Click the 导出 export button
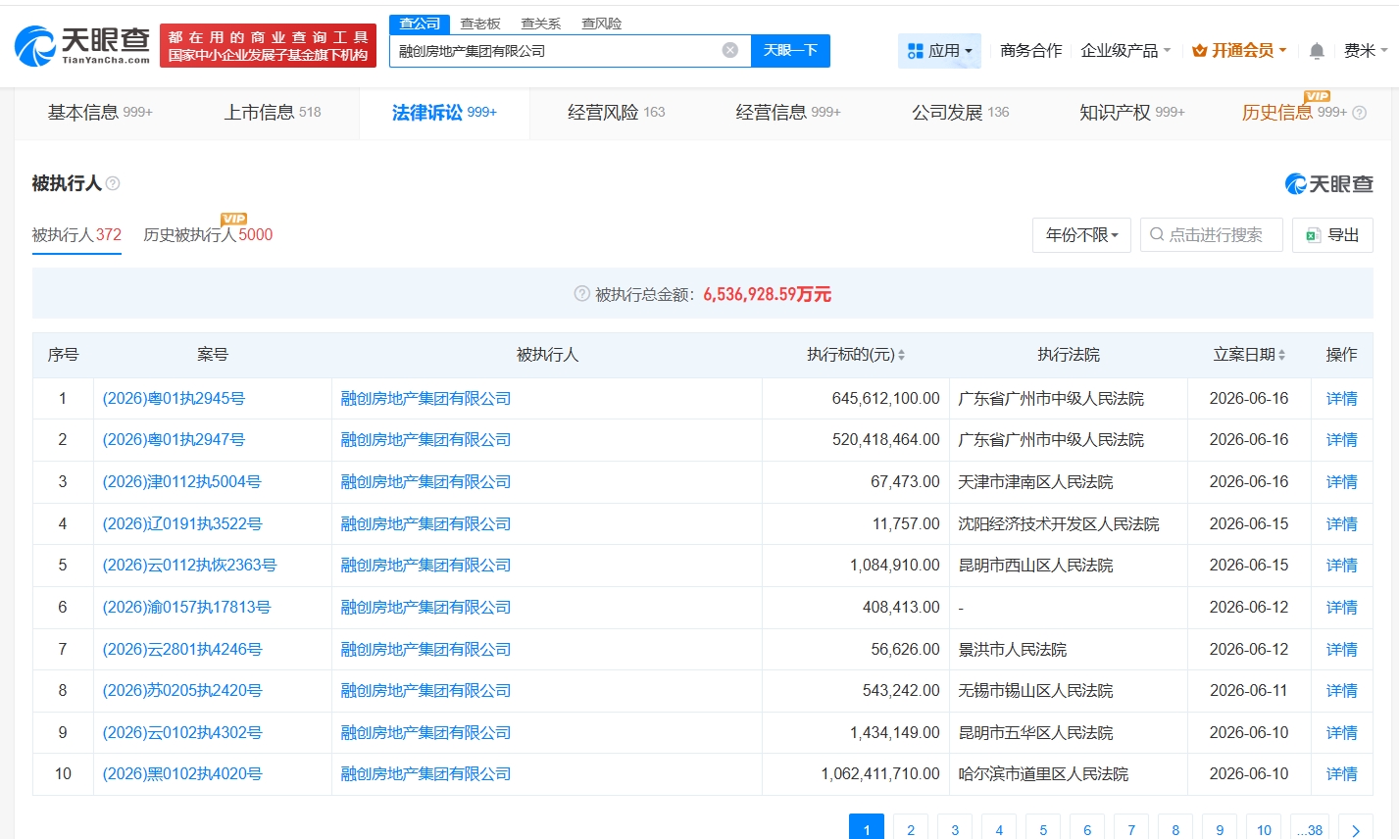 (1332, 235)
